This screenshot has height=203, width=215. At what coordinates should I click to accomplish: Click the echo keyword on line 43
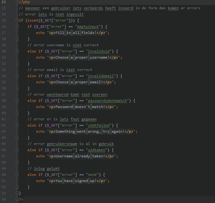tap(40, 131)
